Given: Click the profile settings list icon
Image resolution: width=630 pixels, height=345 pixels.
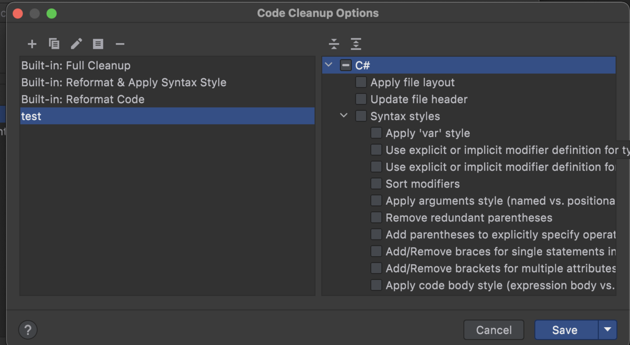Looking at the screenshot, I should [x=98, y=44].
